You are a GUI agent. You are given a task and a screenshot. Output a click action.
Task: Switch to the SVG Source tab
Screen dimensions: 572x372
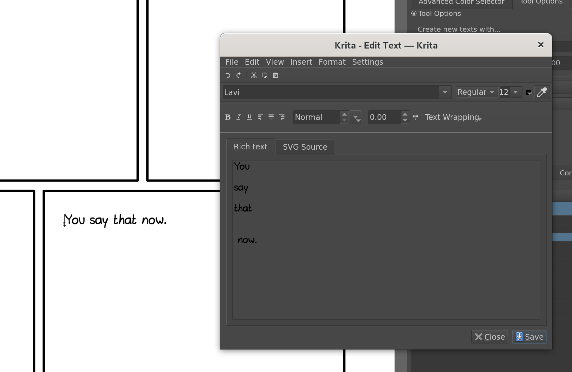305,147
